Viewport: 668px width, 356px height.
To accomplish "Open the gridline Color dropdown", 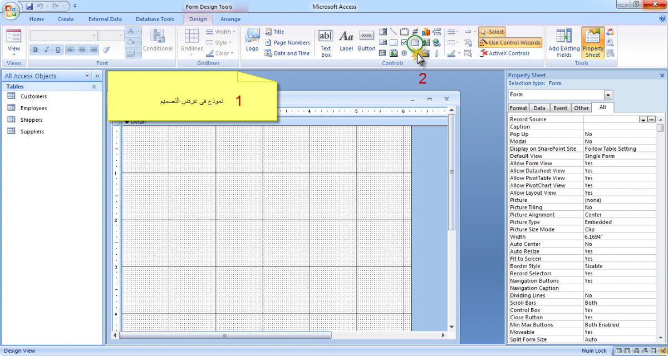I will [x=221, y=53].
